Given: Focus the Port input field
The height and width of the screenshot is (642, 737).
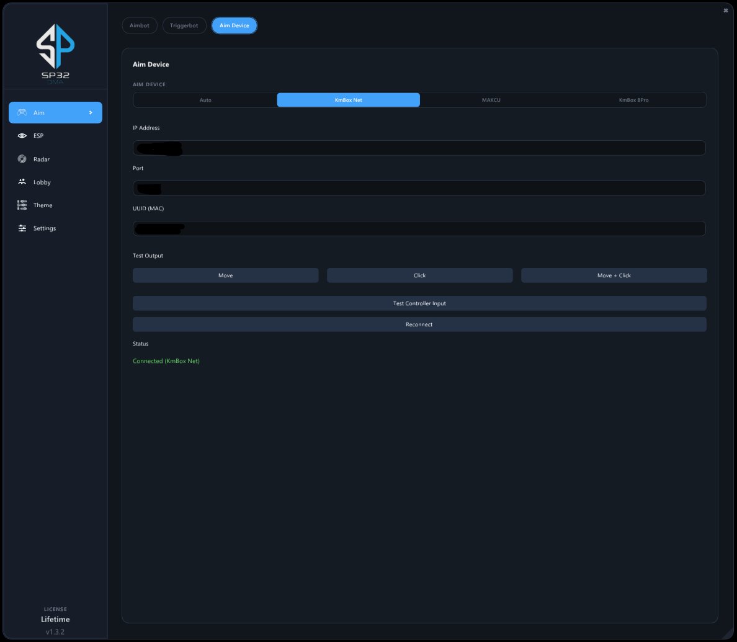Looking at the screenshot, I should click(419, 189).
